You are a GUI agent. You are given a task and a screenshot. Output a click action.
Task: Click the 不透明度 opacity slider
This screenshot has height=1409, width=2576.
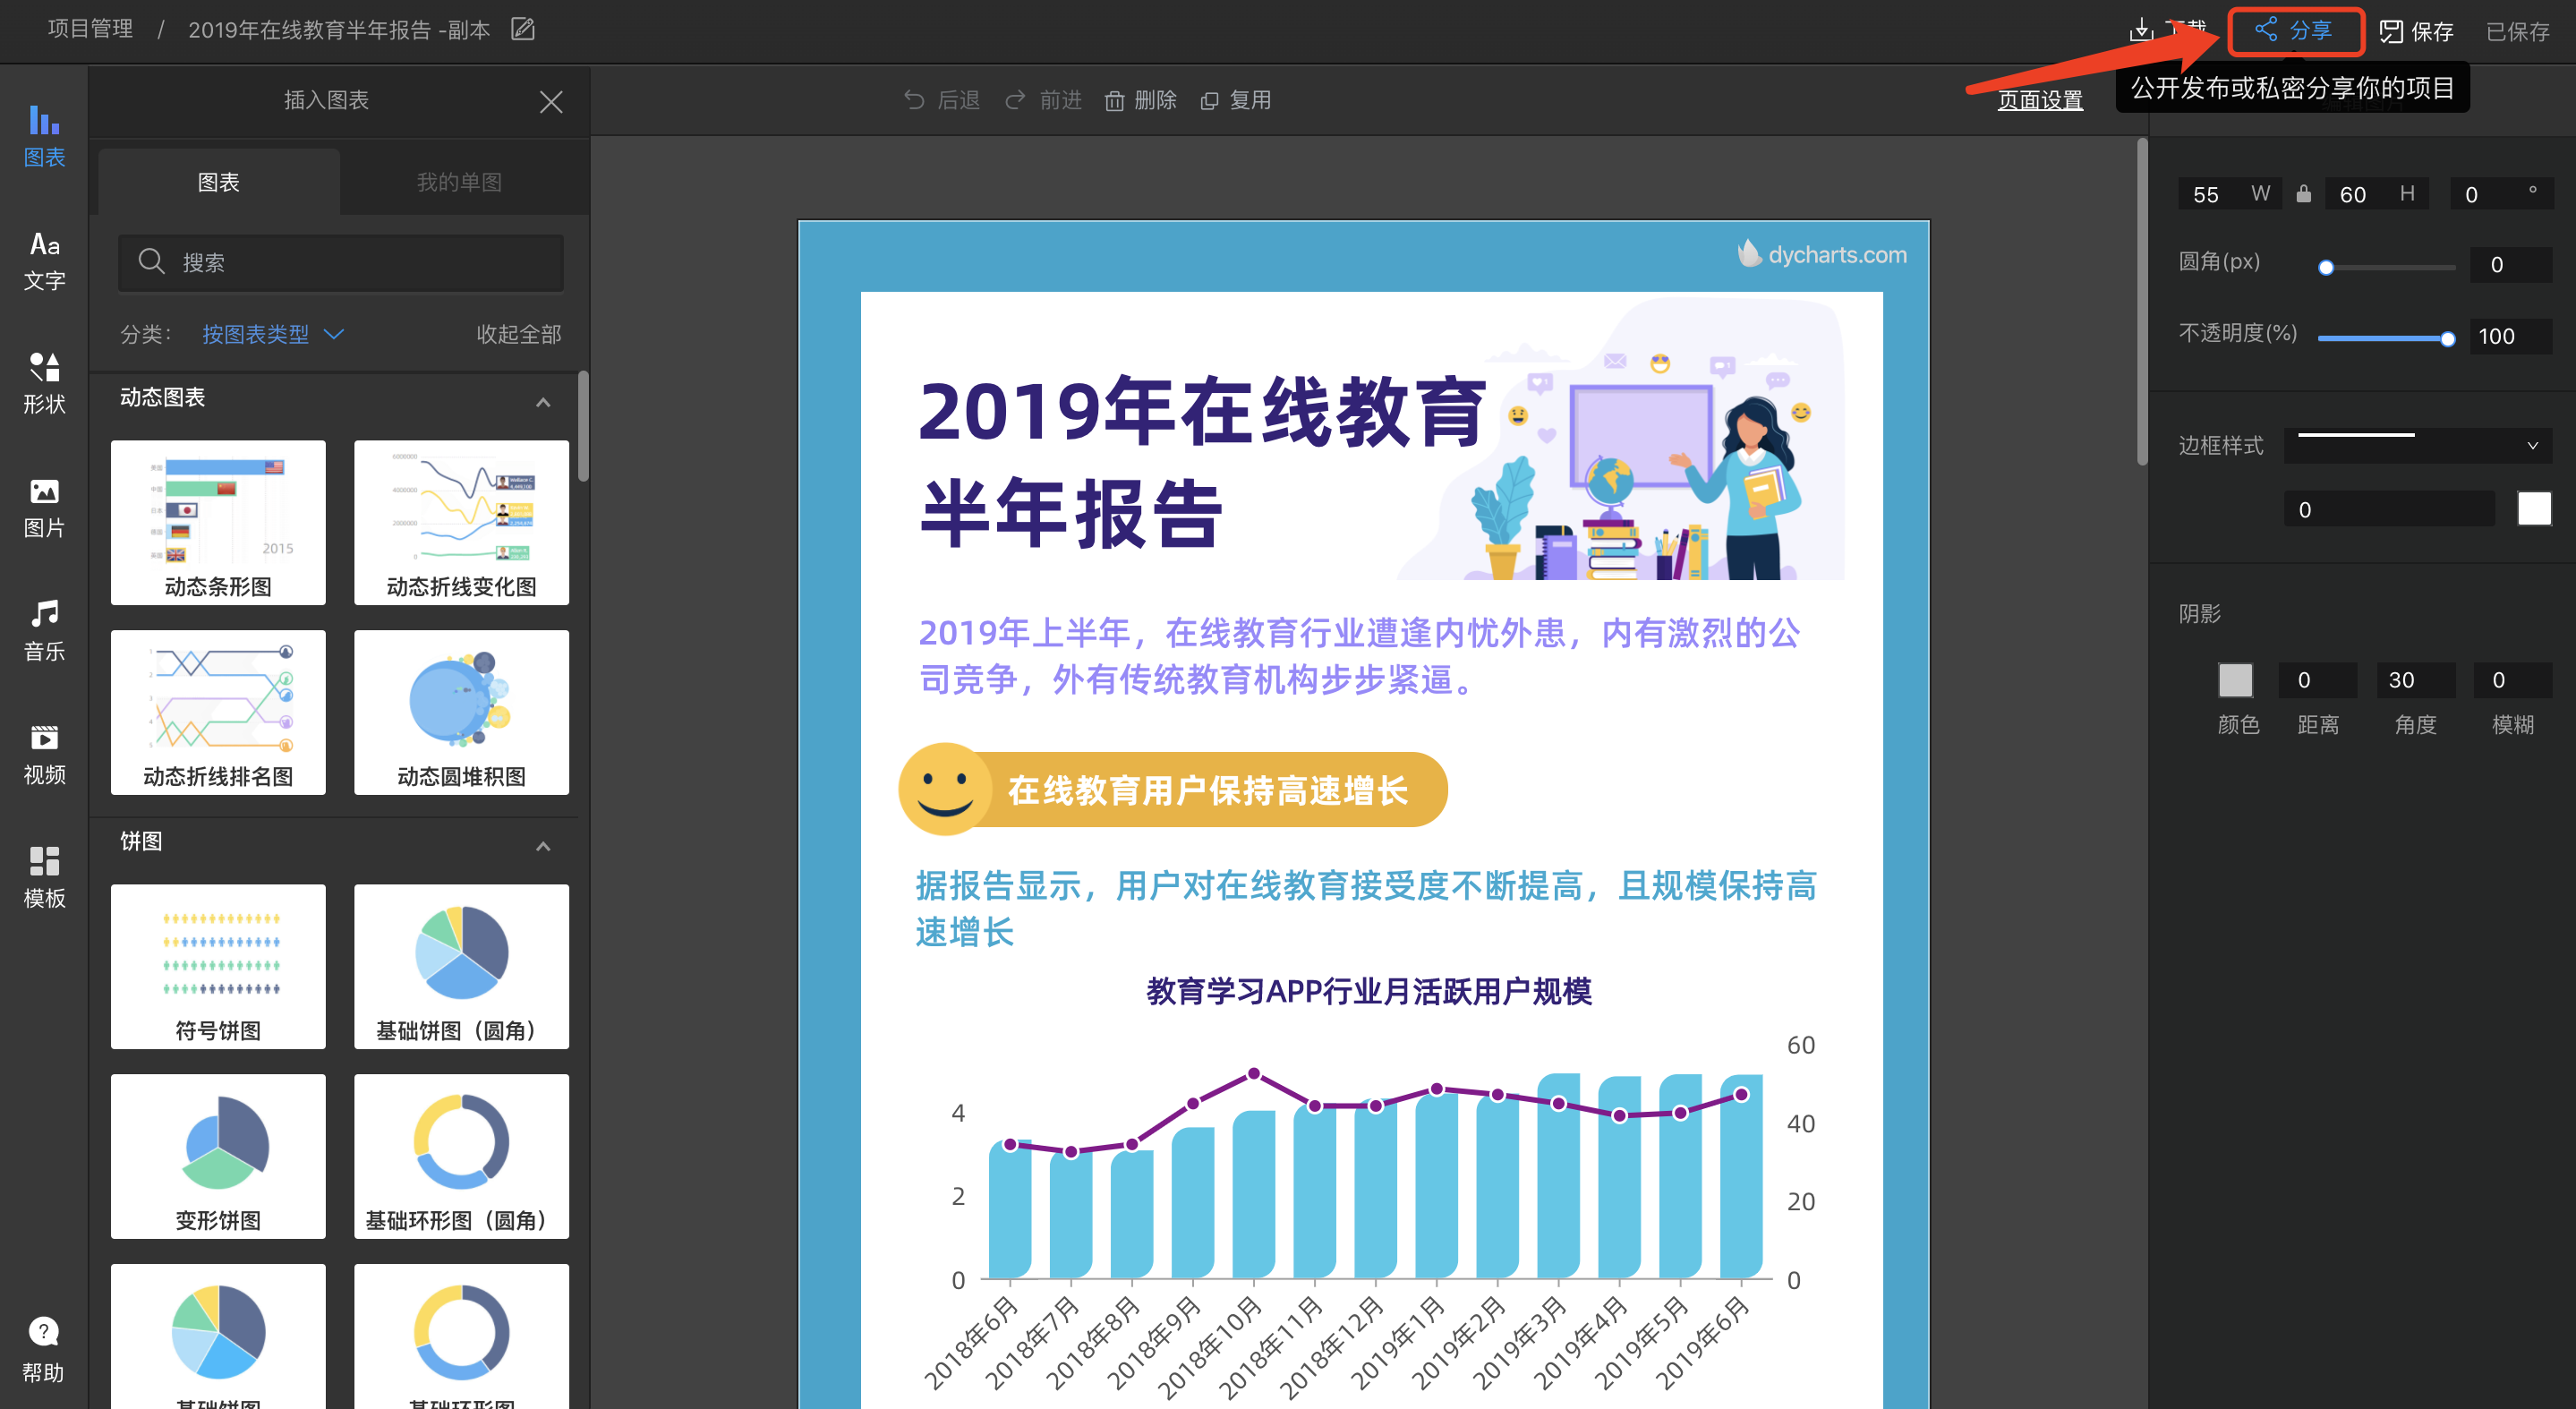coord(2386,339)
